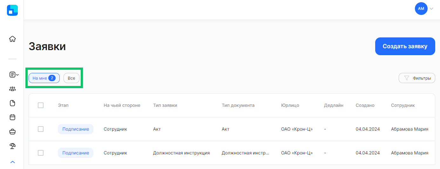Open the calendar icon in sidebar
The width and height of the screenshot is (440, 169).
(12, 117)
